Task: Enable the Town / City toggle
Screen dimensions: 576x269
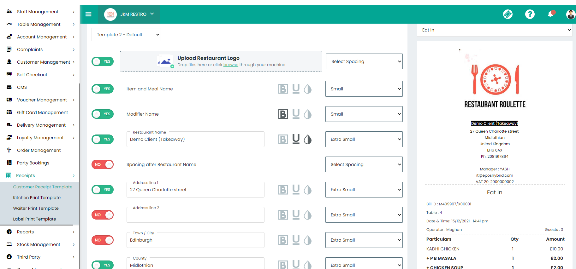Action: pyautogui.click(x=103, y=240)
